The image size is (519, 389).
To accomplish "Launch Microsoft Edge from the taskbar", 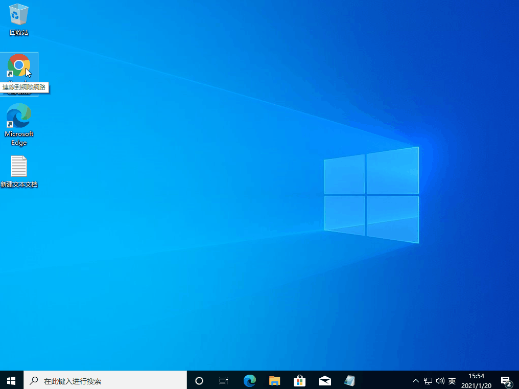I will [x=250, y=381].
